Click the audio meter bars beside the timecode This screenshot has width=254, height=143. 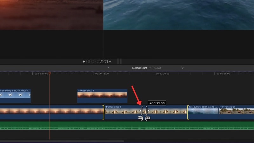[x=119, y=61]
